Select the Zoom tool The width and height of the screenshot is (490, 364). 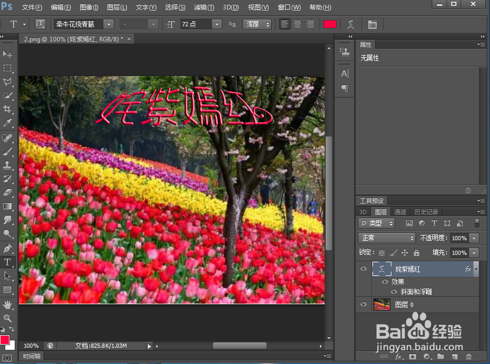point(7,318)
